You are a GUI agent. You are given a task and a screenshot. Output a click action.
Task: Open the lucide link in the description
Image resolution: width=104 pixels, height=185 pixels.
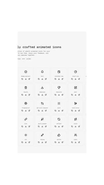point(28,59)
